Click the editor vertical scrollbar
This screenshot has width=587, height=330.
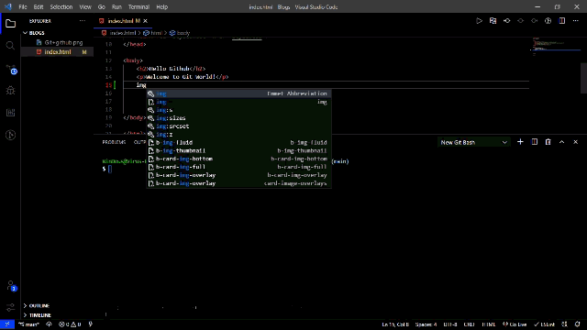click(x=583, y=78)
